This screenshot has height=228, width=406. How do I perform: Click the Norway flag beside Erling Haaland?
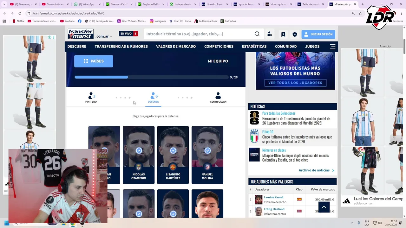pyautogui.click(x=299, y=211)
